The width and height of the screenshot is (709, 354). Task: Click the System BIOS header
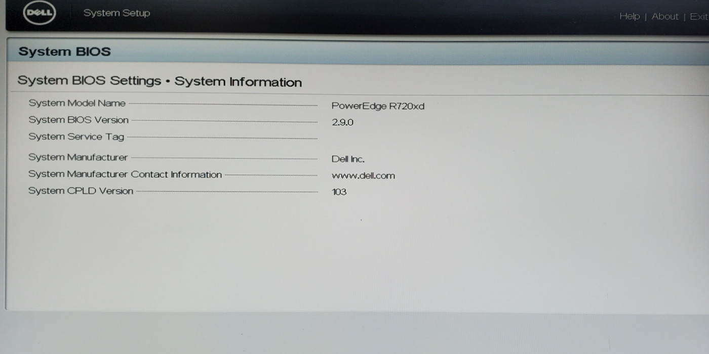[64, 52]
